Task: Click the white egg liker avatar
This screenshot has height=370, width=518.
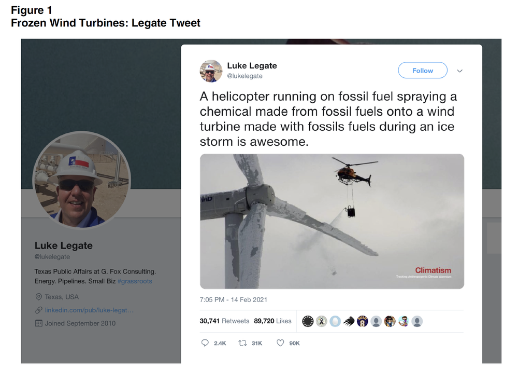Action: [335, 321]
